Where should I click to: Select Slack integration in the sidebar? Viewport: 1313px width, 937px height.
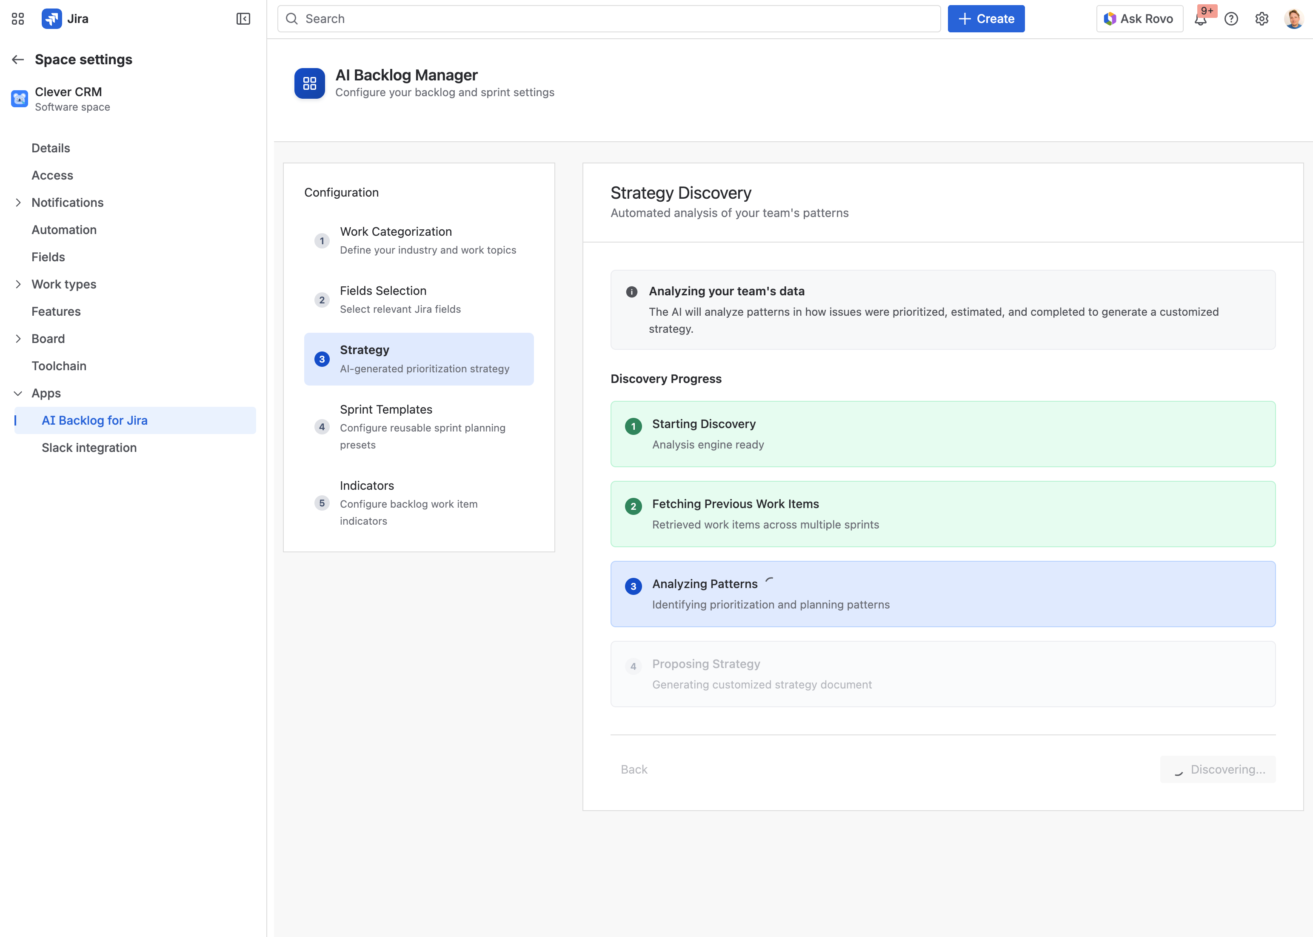[x=89, y=448]
